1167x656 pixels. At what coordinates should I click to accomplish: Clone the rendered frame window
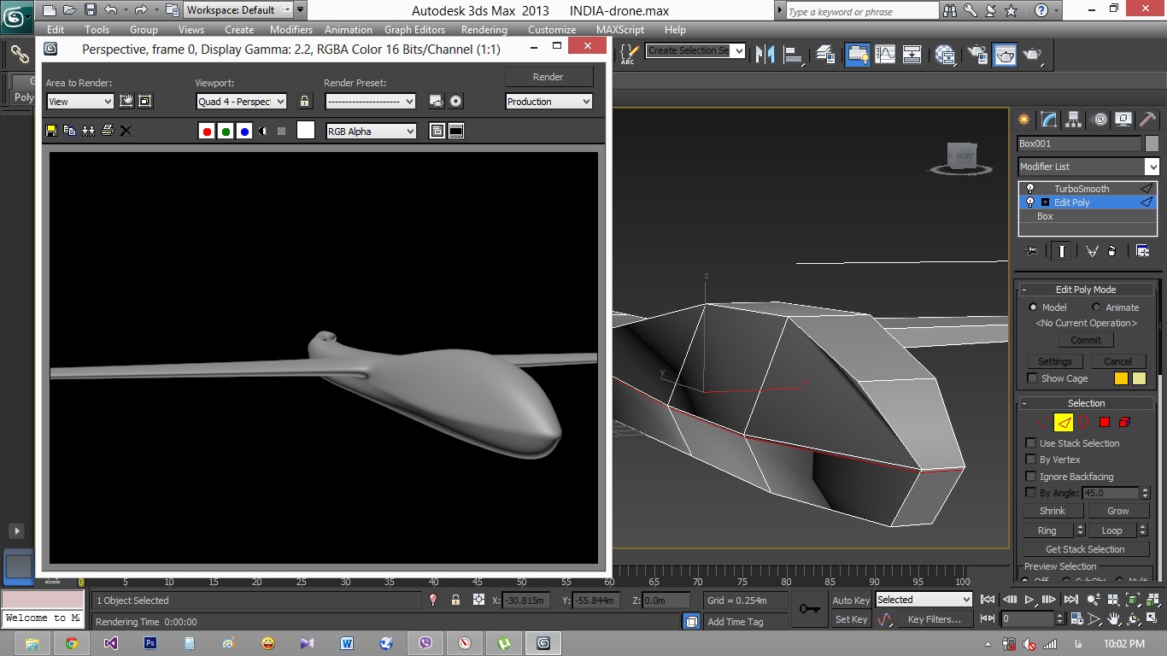(88, 131)
